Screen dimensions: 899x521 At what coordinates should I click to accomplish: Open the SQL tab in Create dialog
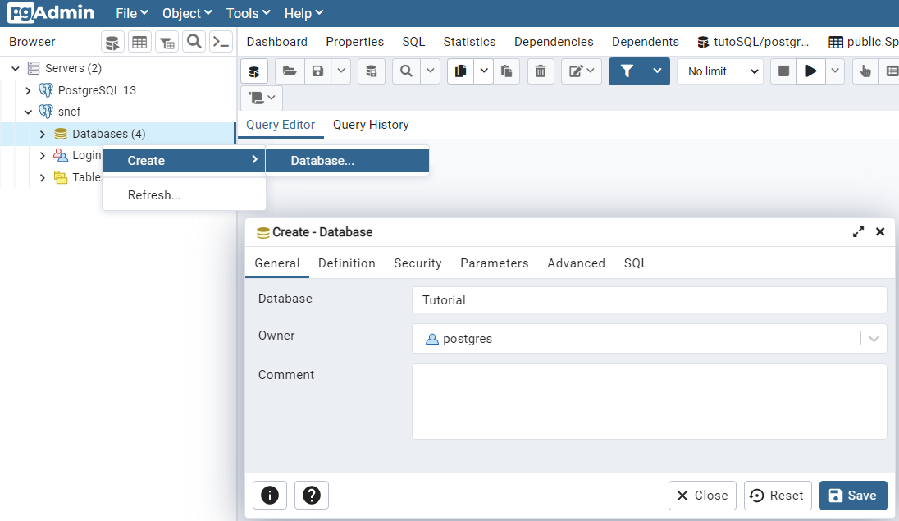(635, 263)
